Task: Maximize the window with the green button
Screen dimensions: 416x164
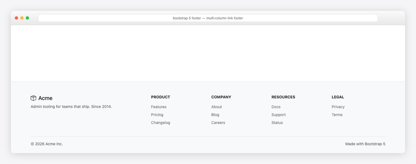Action: (x=27, y=18)
